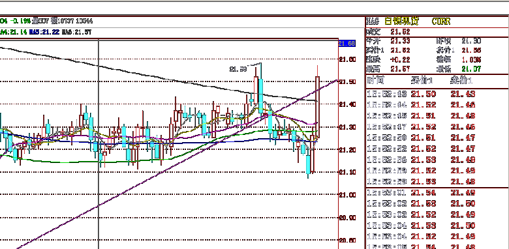509x249 pixels.
Task: Select the 21.50 price axis label
Action: tap(347, 81)
